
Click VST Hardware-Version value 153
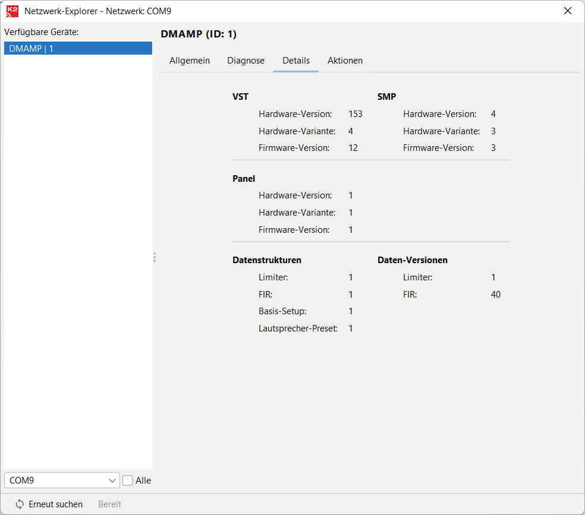pyautogui.click(x=356, y=114)
